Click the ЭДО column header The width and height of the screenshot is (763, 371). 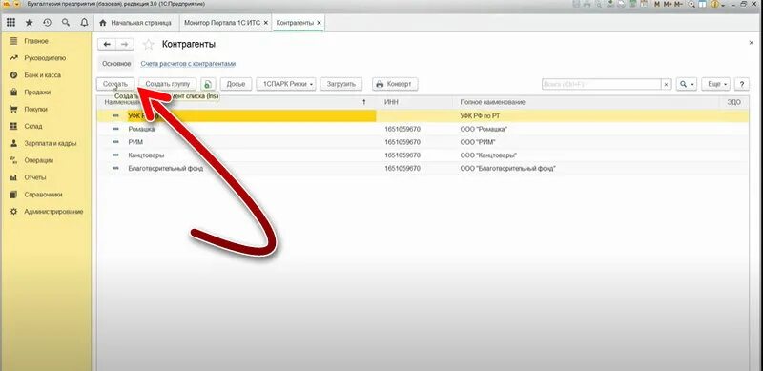[x=733, y=102]
